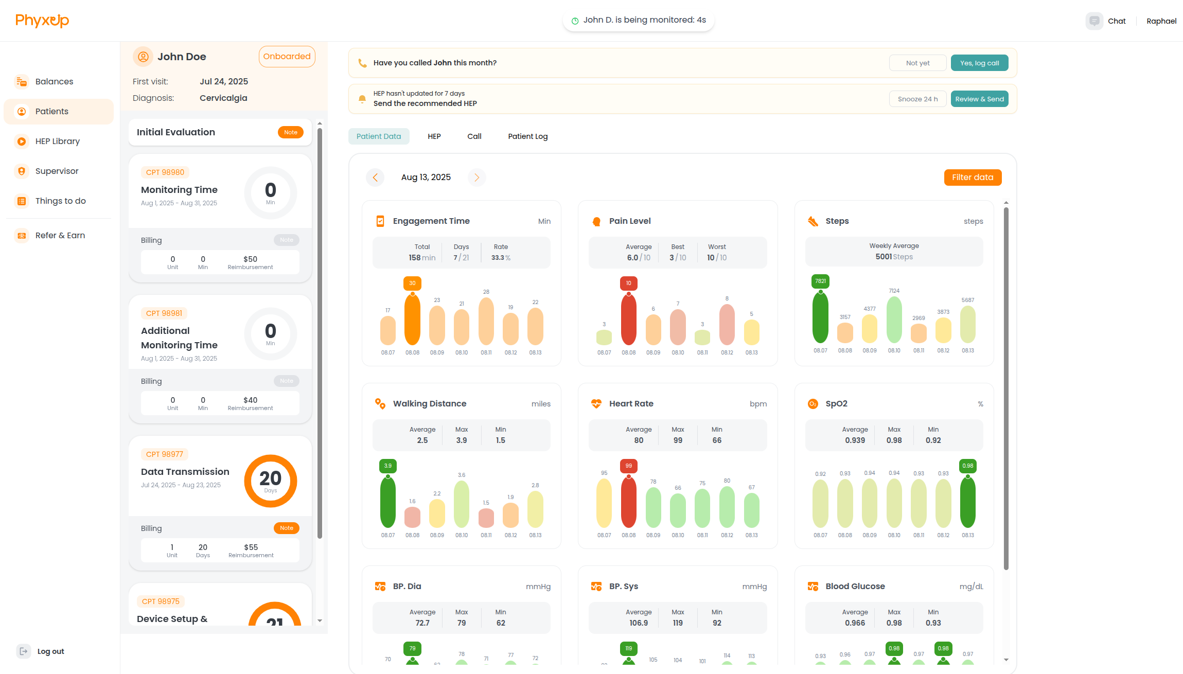Click the patient data vertical scrollbar
Viewport: 1183px width, 674px height.
click(1006, 388)
